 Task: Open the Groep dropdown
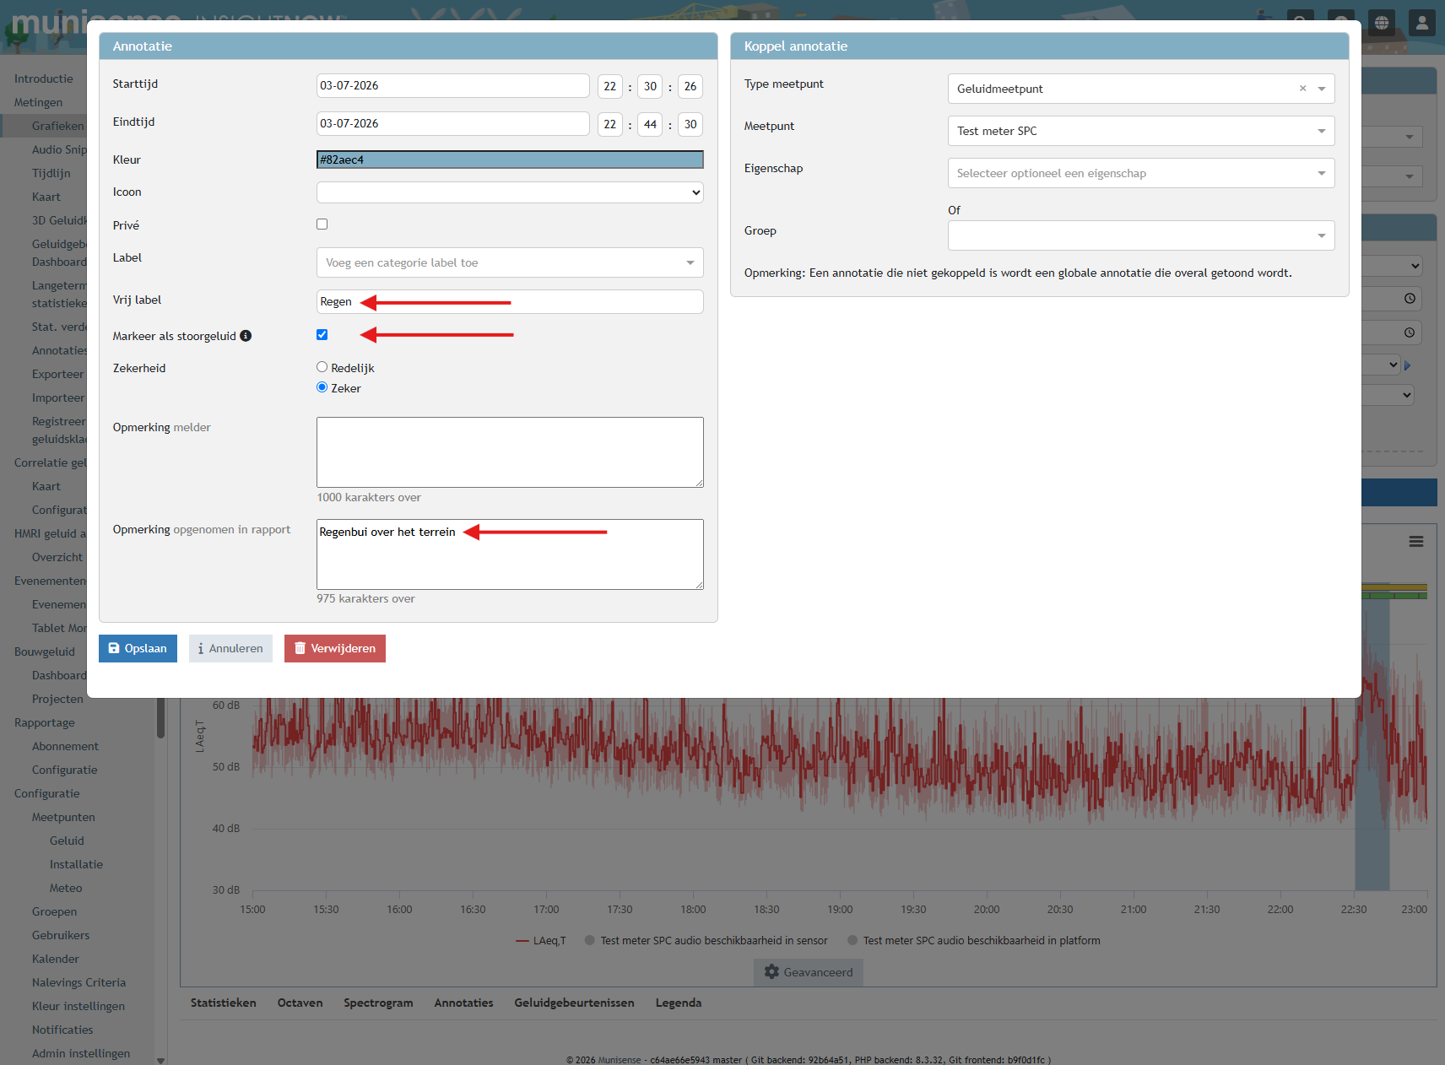[x=1141, y=235]
